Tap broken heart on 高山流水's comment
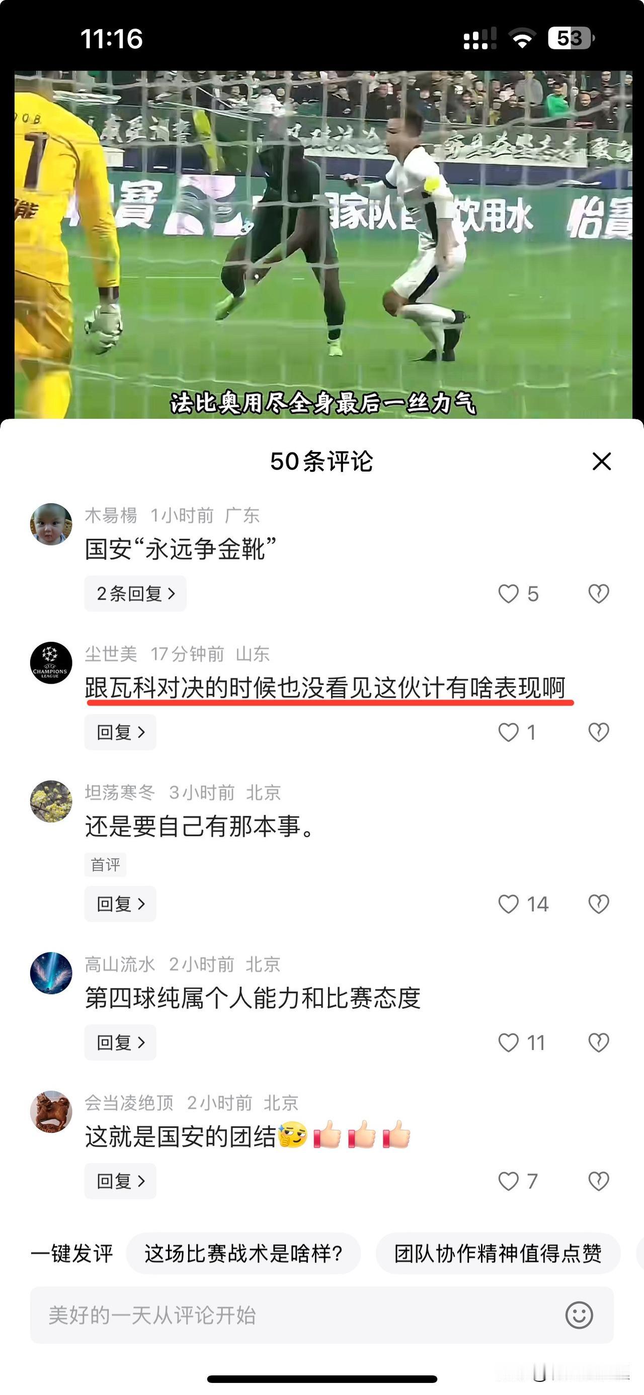Image resolution: width=644 pixels, height=1395 pixels. (x=599, y=1042)
